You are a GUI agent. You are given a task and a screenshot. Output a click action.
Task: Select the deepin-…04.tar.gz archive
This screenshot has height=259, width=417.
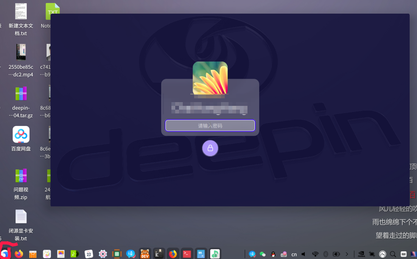(x=21, y=101)
